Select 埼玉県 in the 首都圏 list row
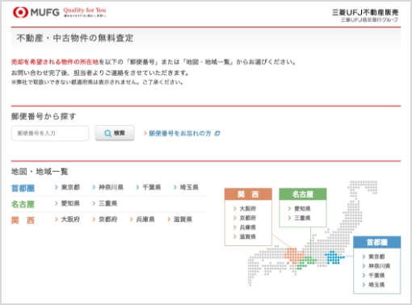 189,187
